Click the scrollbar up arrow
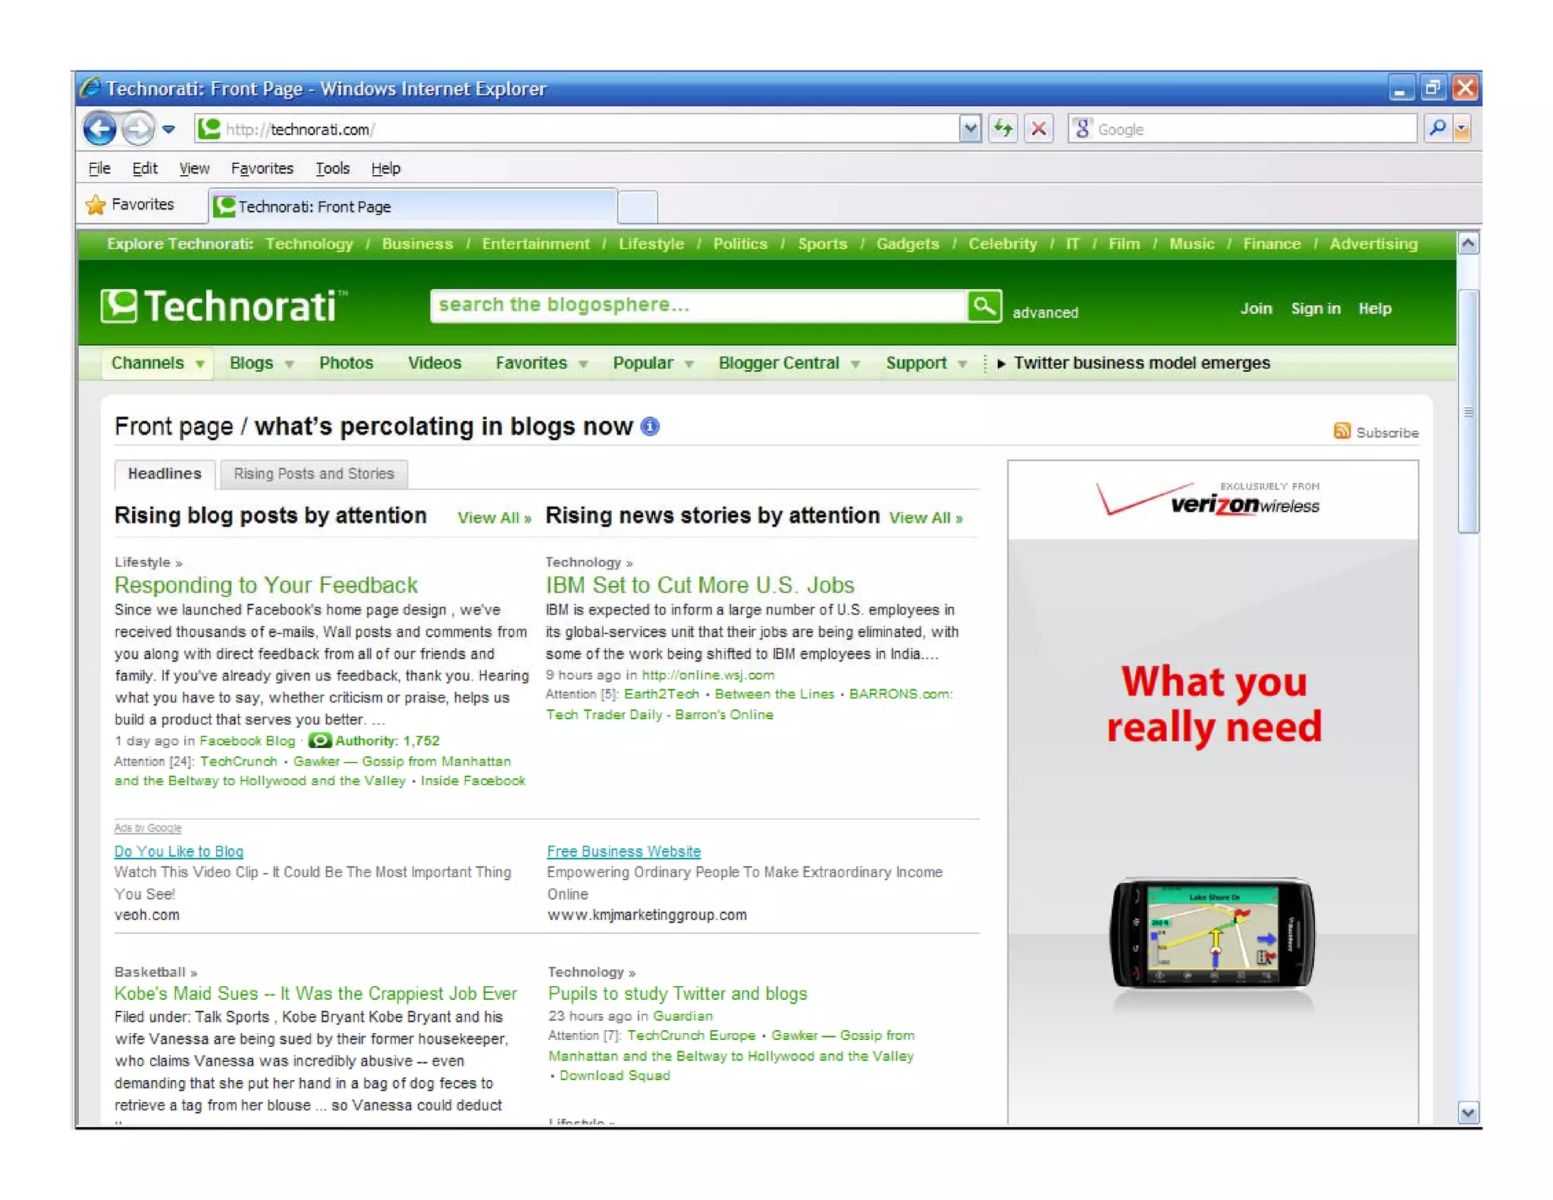Screen dimensions: 1553x1200 pos(1468,243)
